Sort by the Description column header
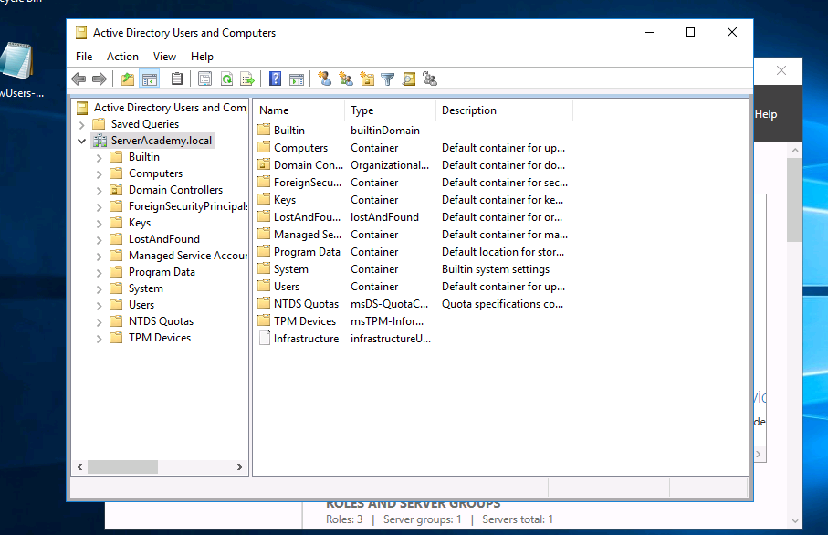The image size is (828, 535). tap(504, 110)
